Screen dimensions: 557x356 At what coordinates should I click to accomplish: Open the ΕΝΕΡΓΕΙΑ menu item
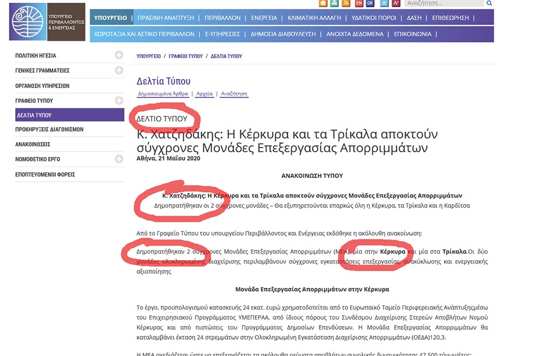point(264,17)
